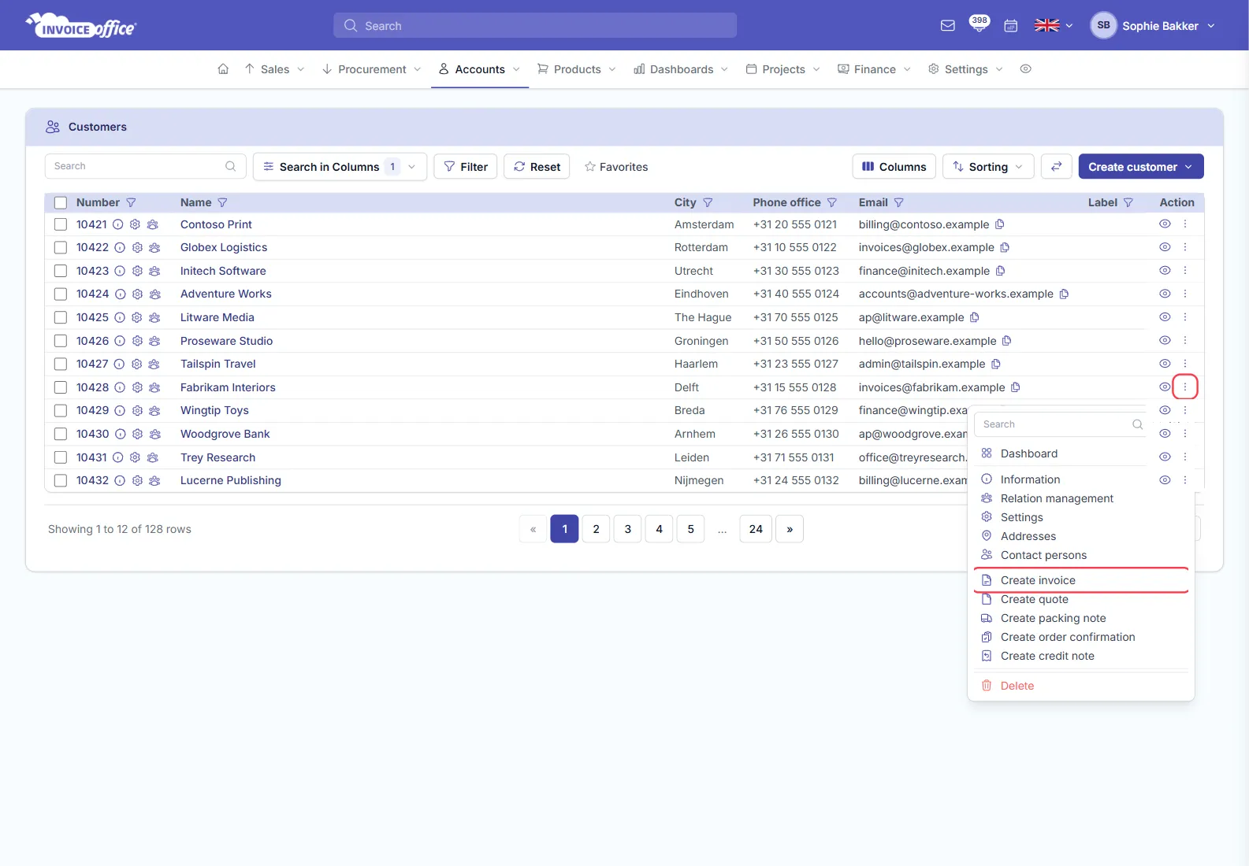
Task: Click the global Search field in header
Action: click(x=535, y=25)
